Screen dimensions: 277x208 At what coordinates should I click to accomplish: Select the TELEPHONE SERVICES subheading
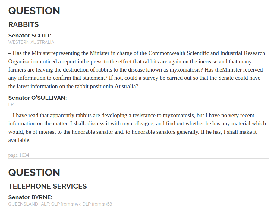click(48, 186)
